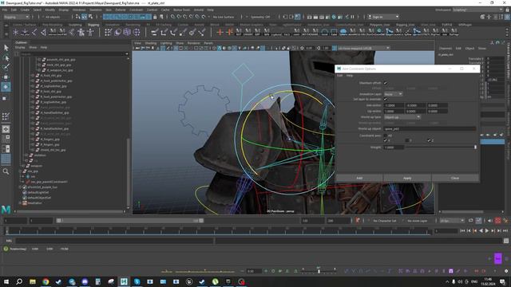Open Google Chrome from the taskbar
The image size is (511, 287).
tap(46, 281)
